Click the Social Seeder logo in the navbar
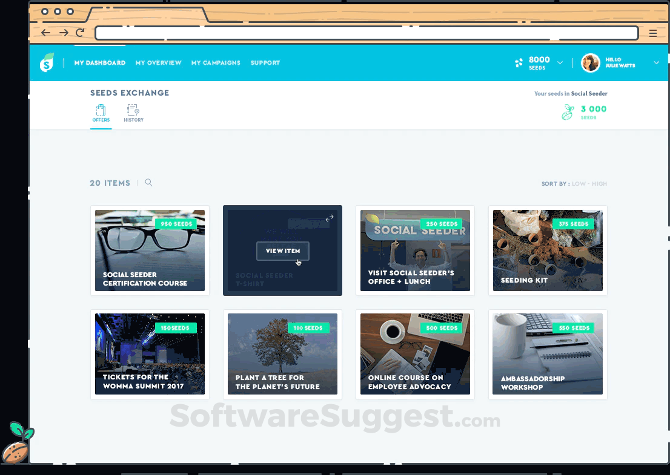 [x=47, y=62]
